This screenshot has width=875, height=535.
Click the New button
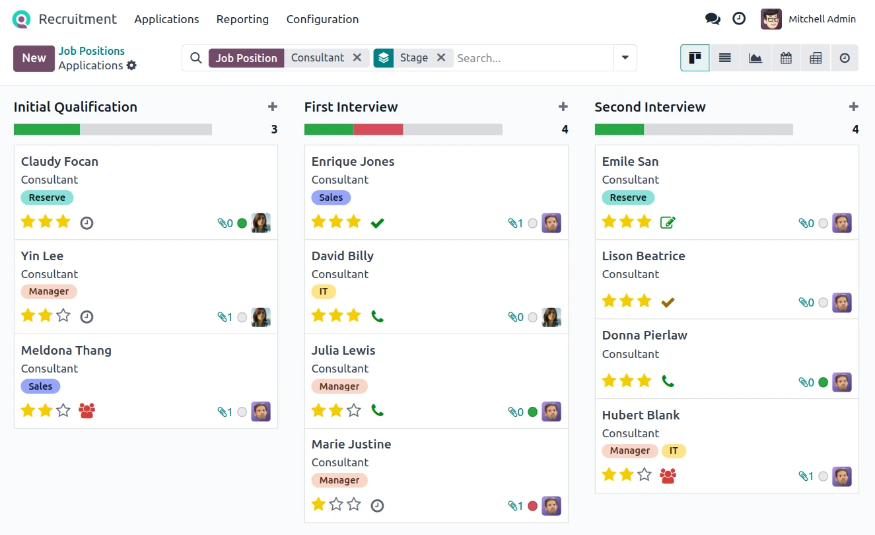[34, 58]
